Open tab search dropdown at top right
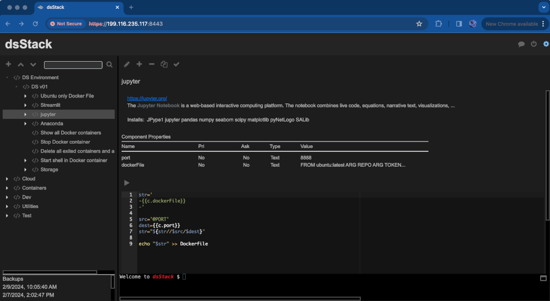This screenshot has height=301, width=550. (544, 7)
